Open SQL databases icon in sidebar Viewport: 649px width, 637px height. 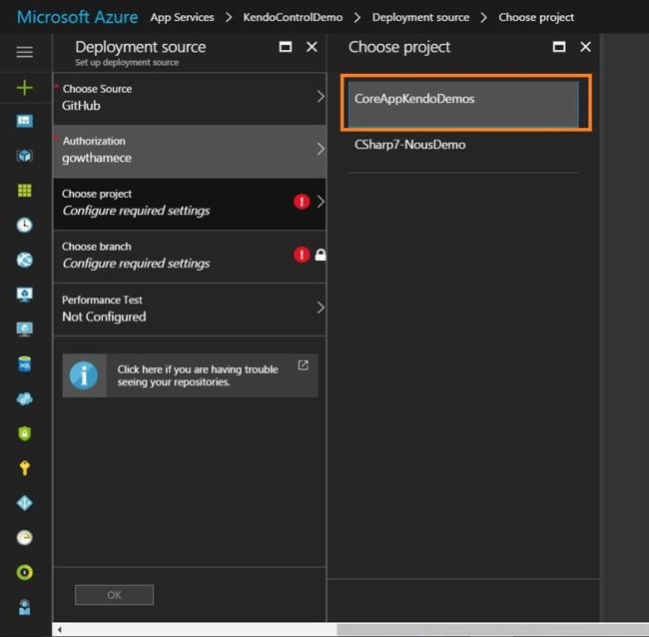pos(25,364)
